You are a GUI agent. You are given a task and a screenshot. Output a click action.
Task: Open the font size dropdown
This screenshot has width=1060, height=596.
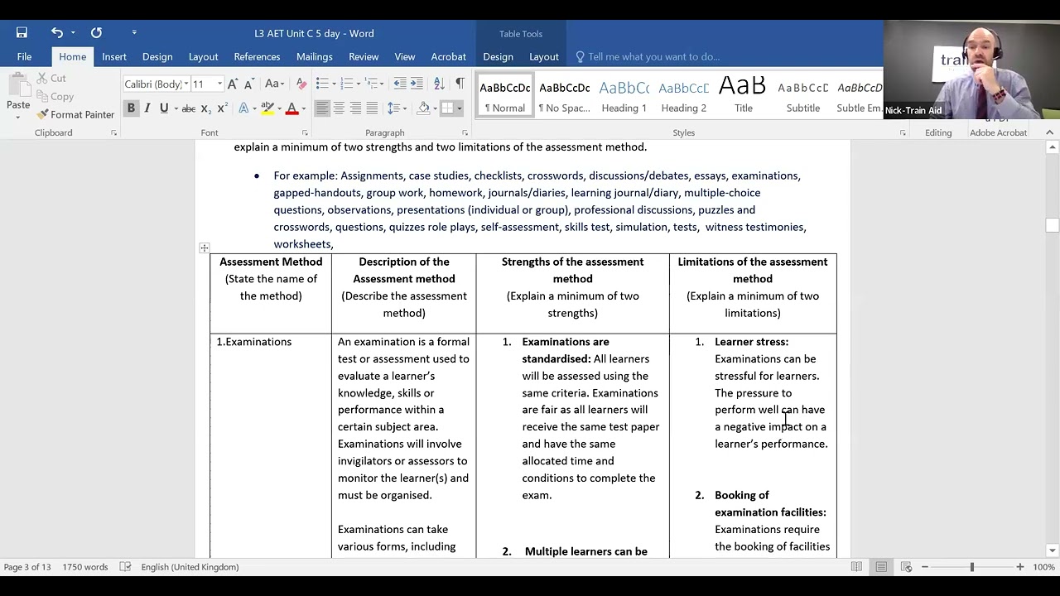219,84
